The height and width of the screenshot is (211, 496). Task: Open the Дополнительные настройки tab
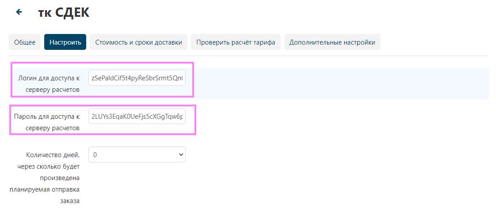click(332, 42)
